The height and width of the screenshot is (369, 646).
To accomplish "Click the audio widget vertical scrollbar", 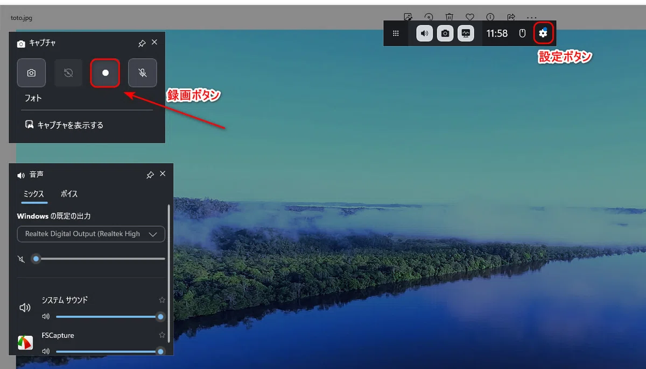I will coord(169,273).
